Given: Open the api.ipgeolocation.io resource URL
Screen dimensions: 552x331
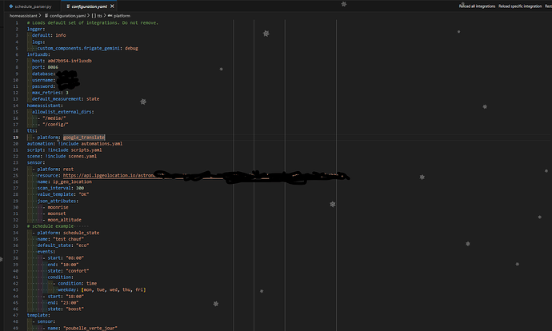Looking at the screenshot, I should pos(109,175).
